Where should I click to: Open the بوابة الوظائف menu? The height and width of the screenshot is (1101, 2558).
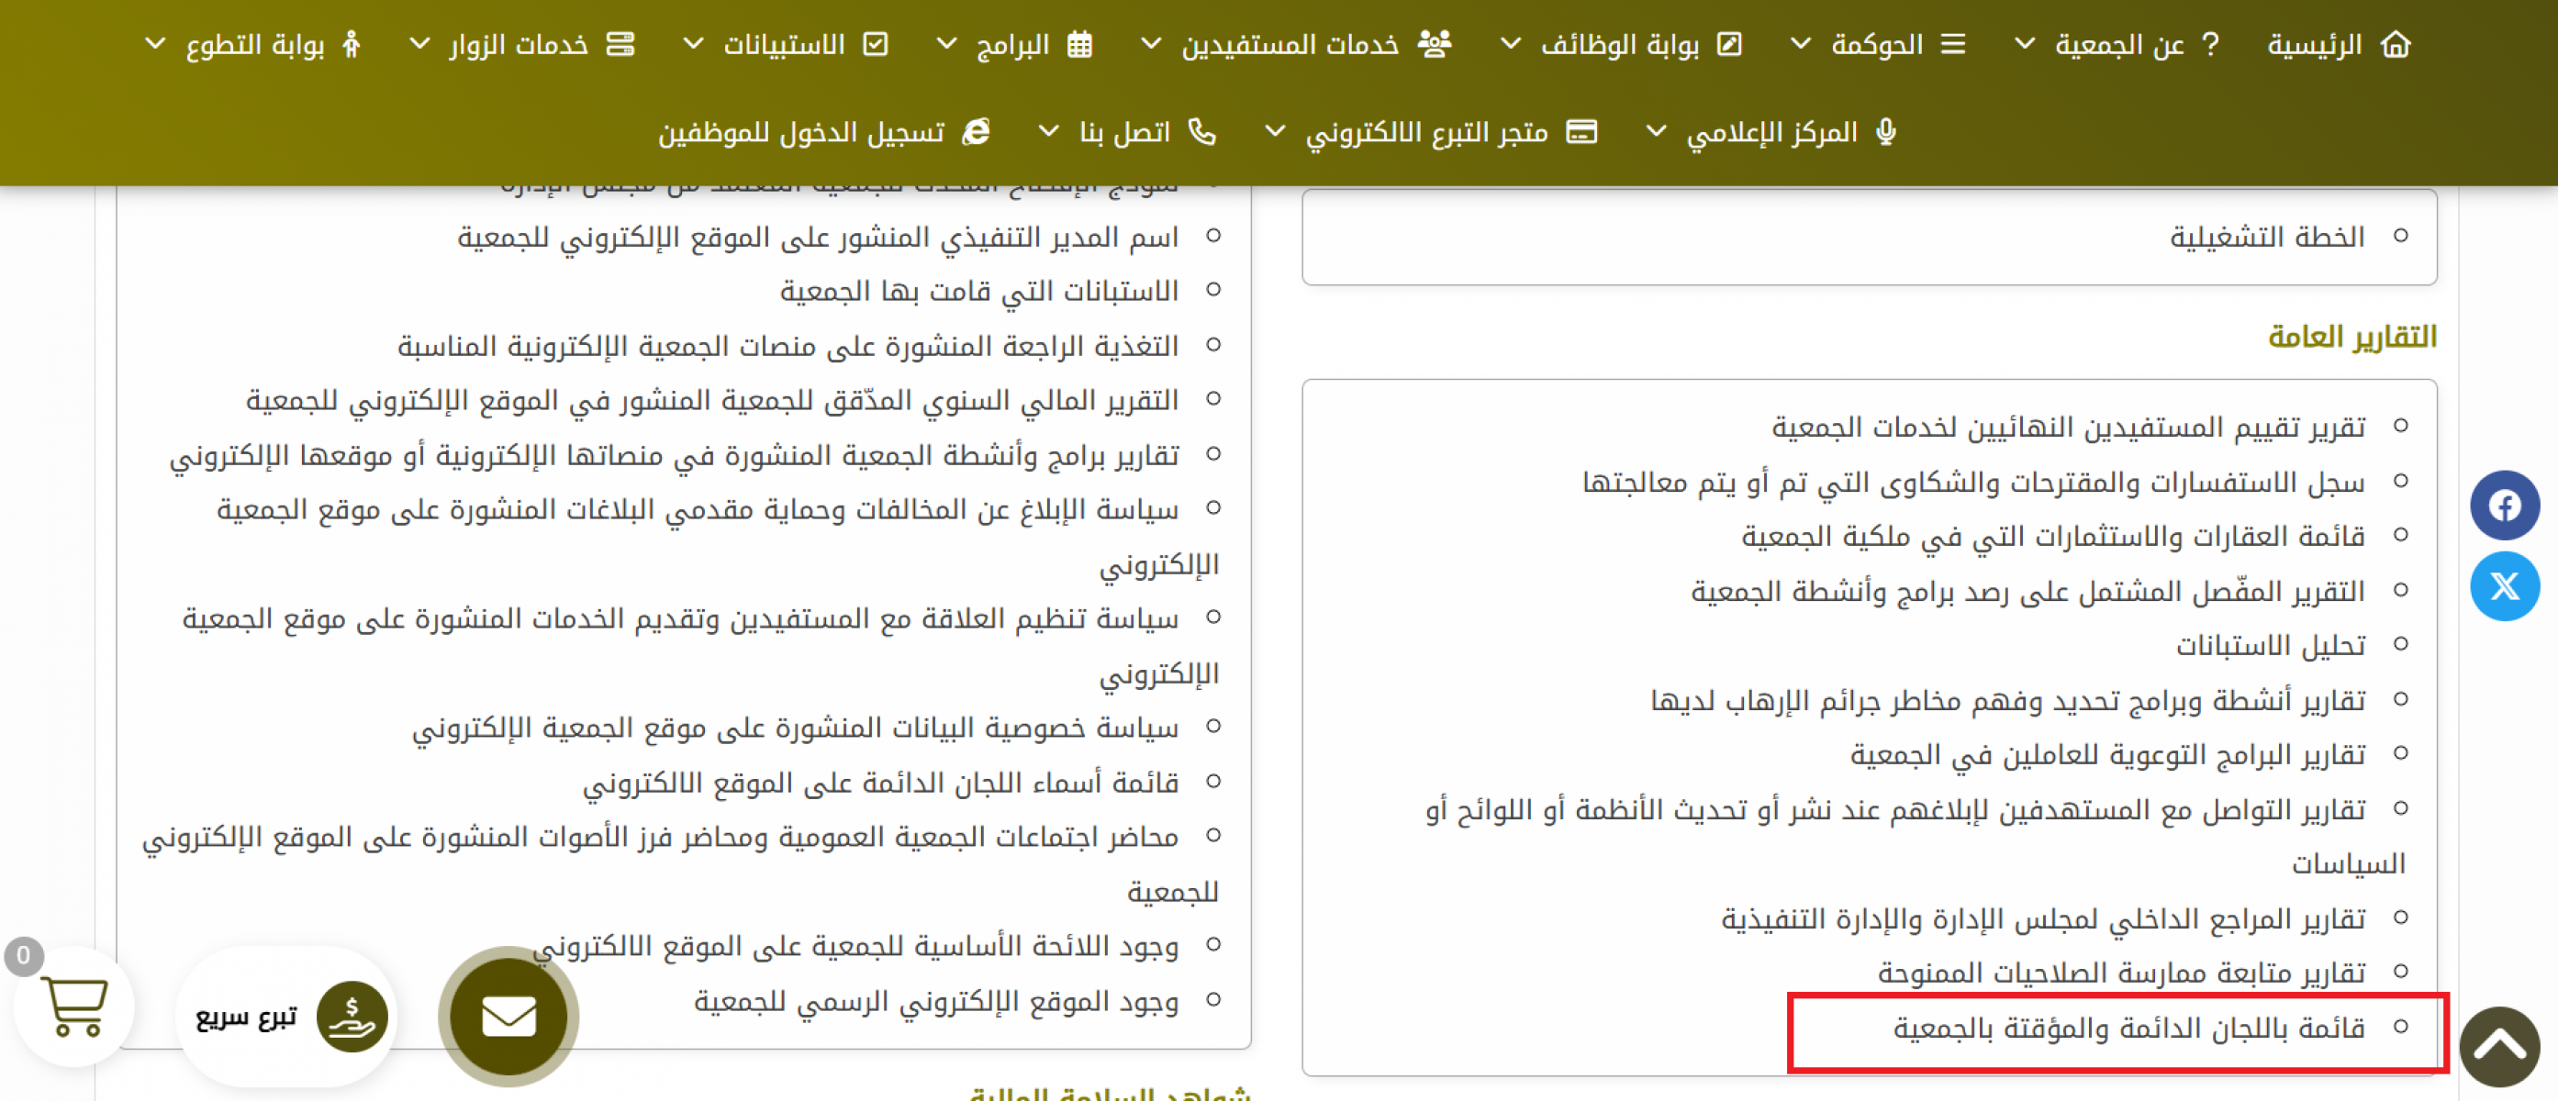click(1621, 45)
